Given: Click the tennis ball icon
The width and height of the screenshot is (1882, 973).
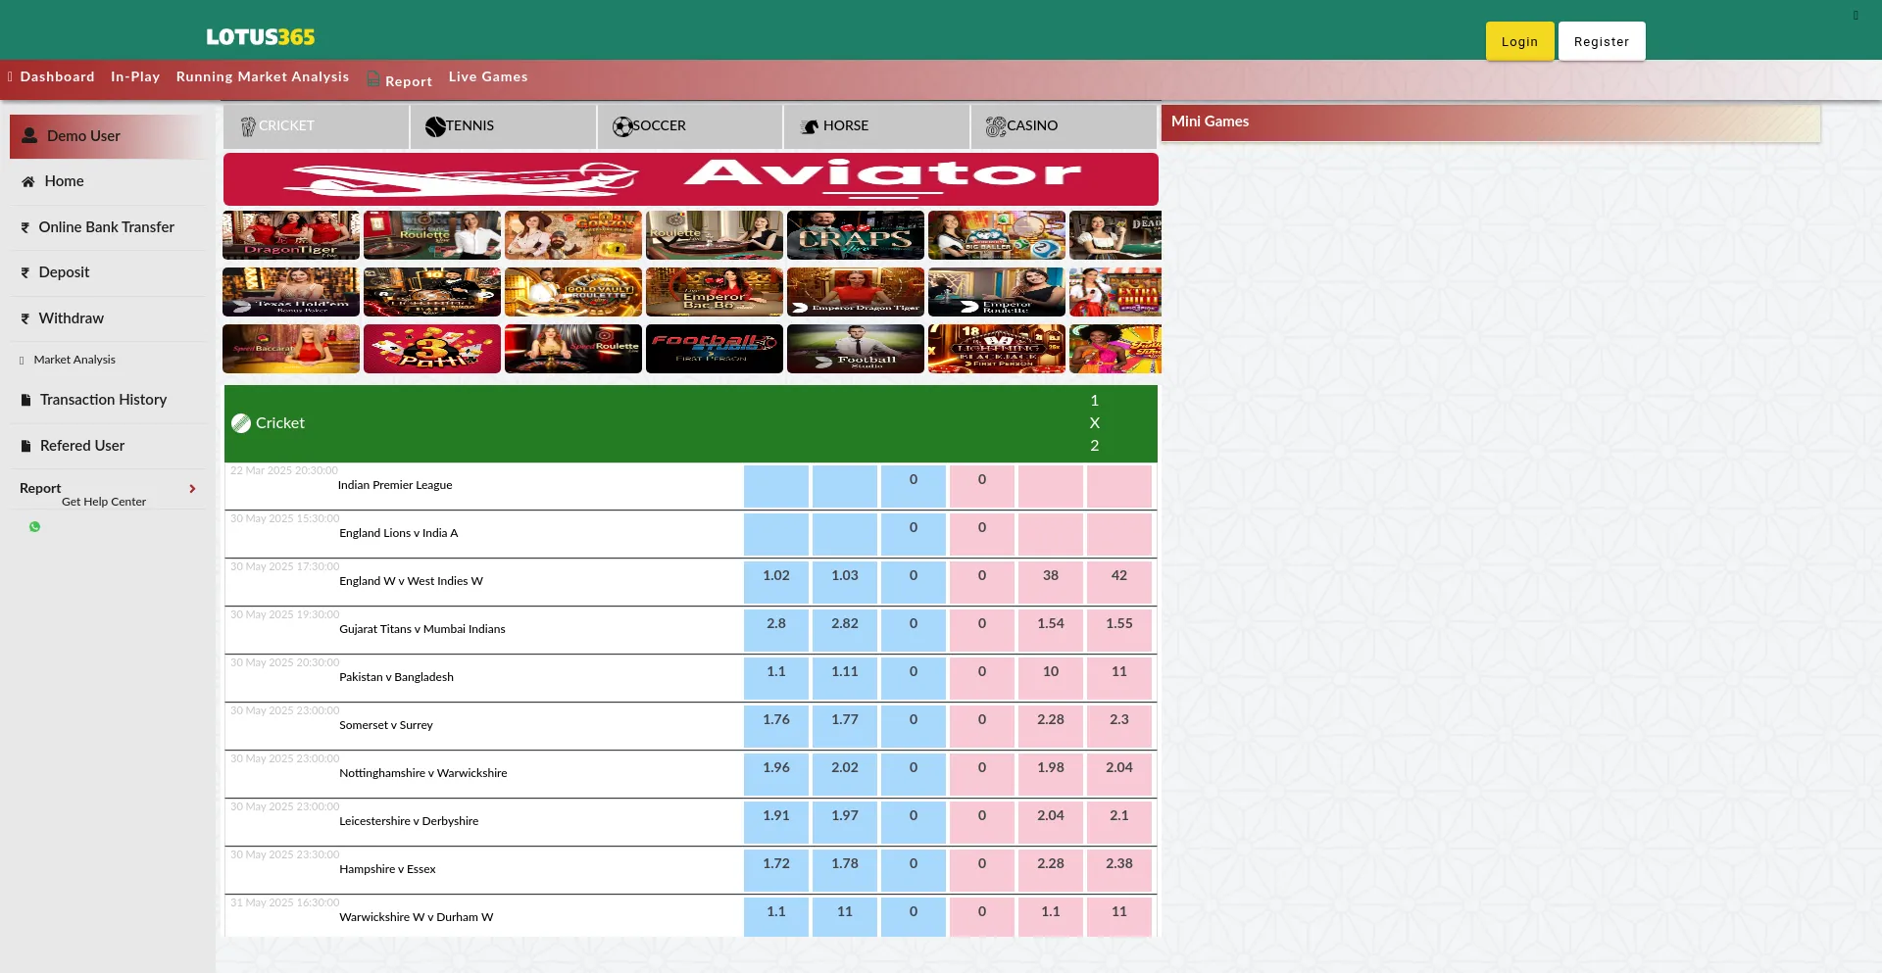Looking at the screenshot, I should coord(435,126).
